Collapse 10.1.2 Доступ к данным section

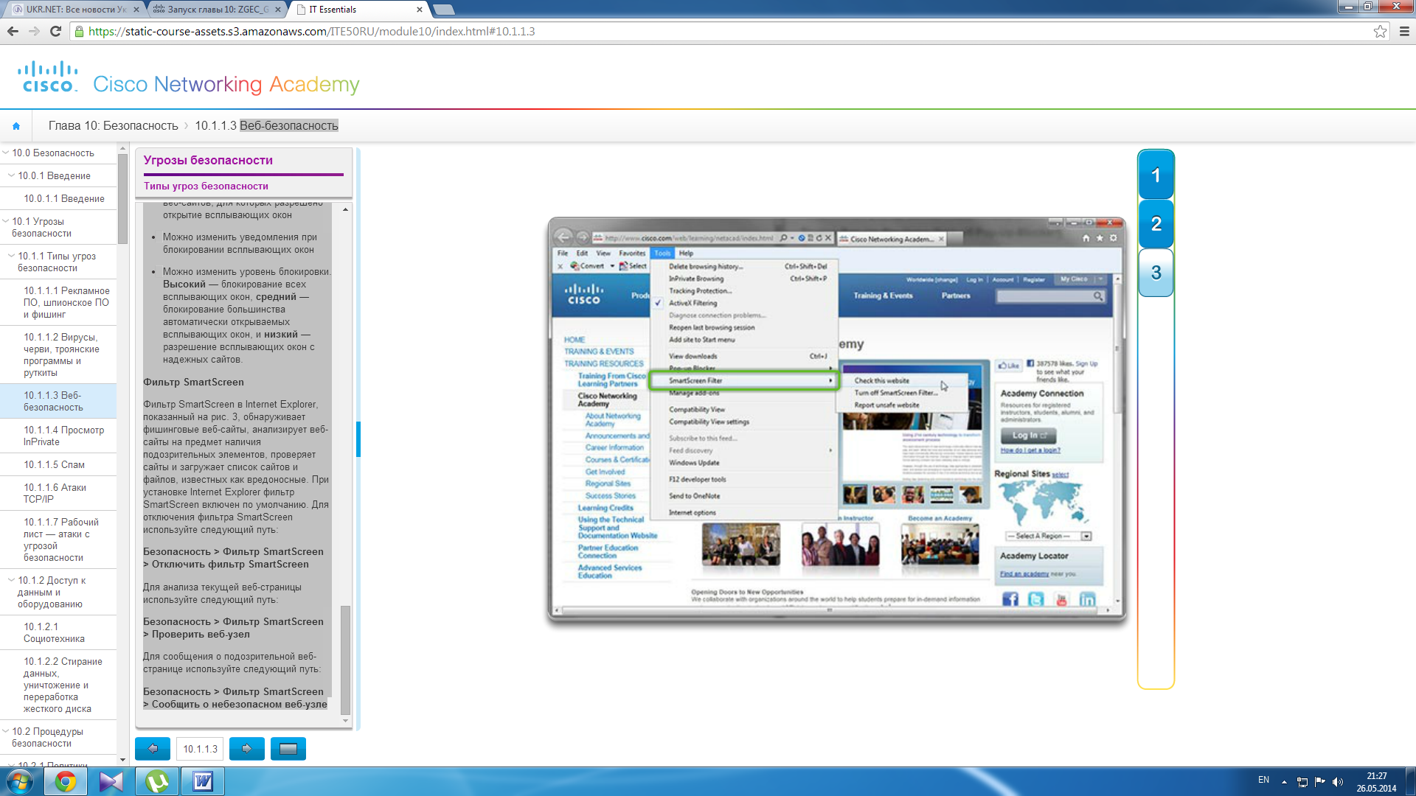11,580
